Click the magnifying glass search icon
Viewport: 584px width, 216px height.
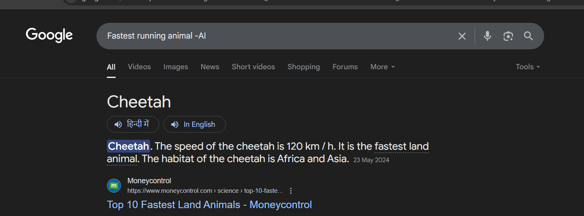click(x=528, y=36)
